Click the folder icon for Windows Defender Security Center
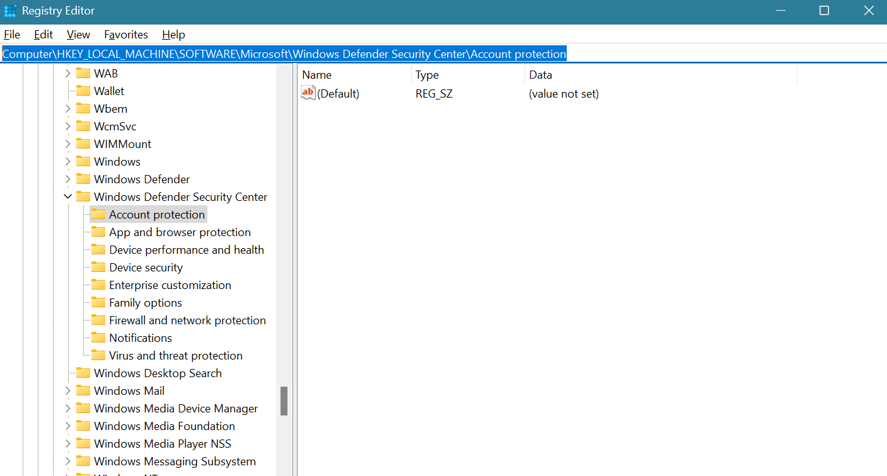The height and width of the screenshot is (476, 887). coord(83,196)
